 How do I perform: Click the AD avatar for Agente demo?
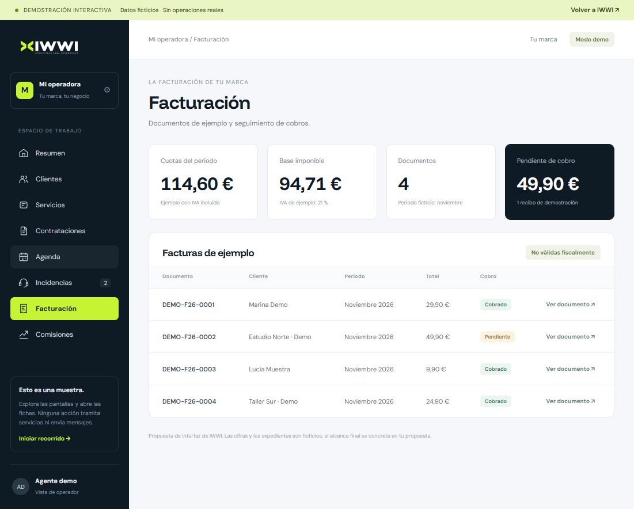point(21,487)
